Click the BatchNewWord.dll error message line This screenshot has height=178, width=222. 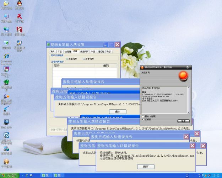coord(130,129)
